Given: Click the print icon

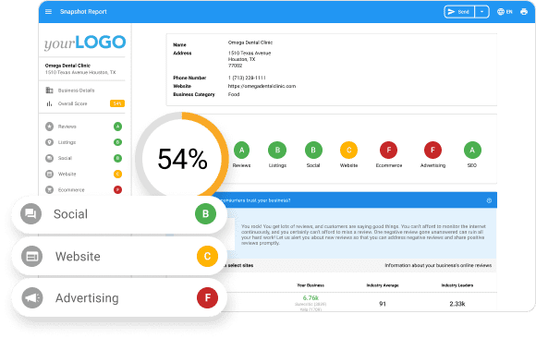Looking at the screenshot, I should coord(524,12).
